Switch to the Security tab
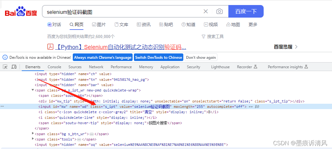The image size is (332, 149). pos(193,67)
